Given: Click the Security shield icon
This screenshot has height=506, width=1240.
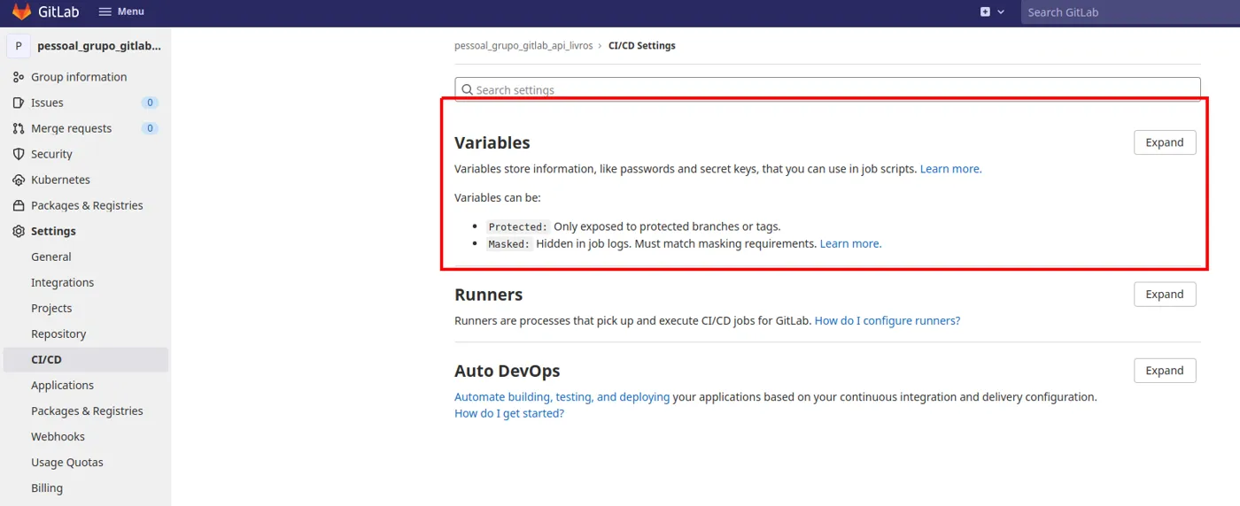Looking at the screenshot, I should pyautogui.click(x=19, y=154).
